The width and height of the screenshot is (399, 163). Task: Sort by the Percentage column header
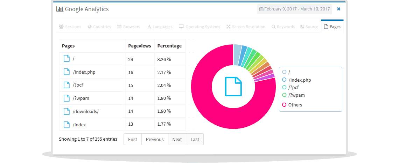point(170,46)
